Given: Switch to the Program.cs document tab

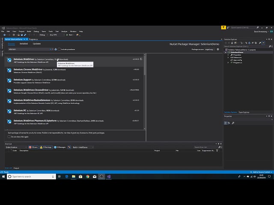Looking at the screenshot, I should [33, 39].
